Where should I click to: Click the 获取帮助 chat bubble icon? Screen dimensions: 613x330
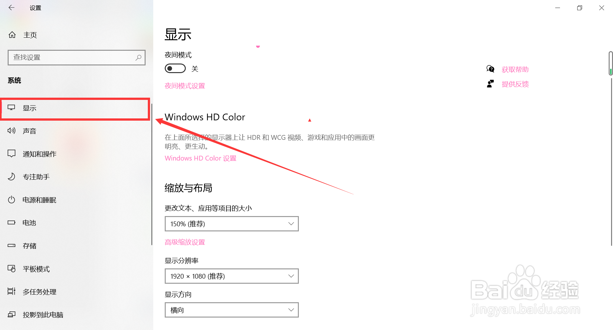coord(490,69)
